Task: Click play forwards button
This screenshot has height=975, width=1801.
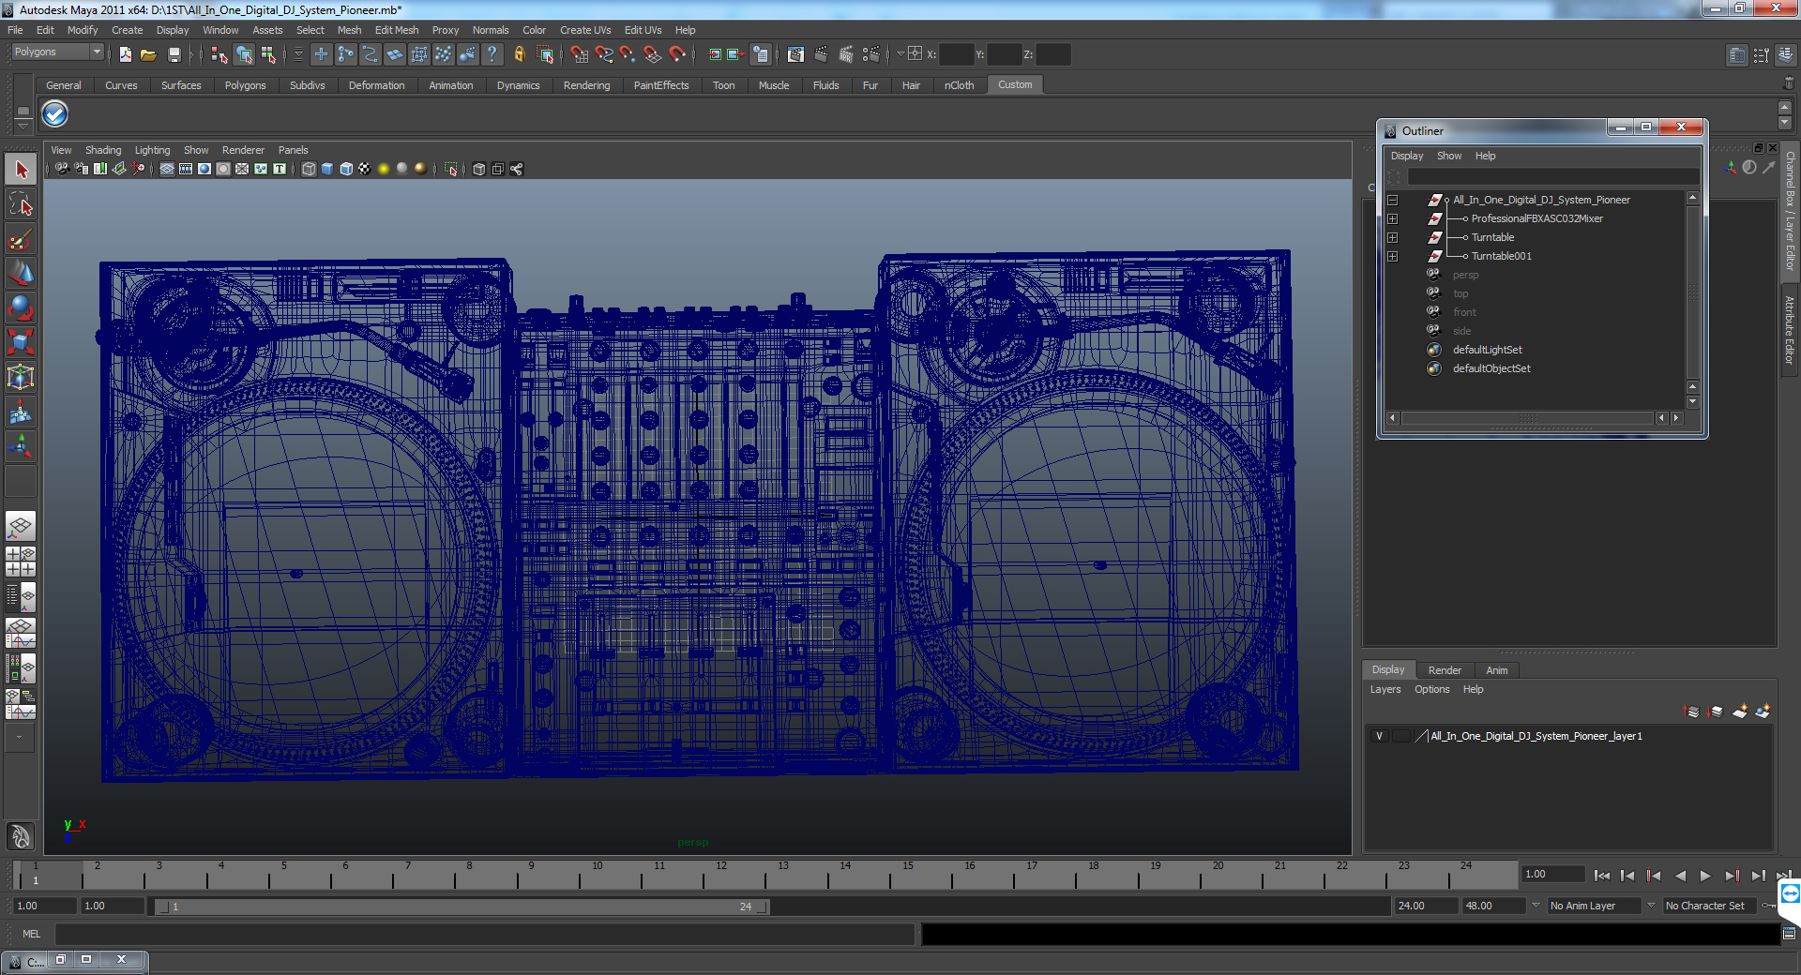Action: pos(1705,876)
